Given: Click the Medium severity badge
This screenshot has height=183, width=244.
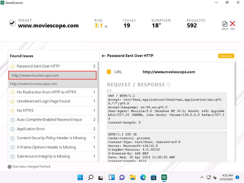Looking at the screenshot, I should tap(226, 56).
